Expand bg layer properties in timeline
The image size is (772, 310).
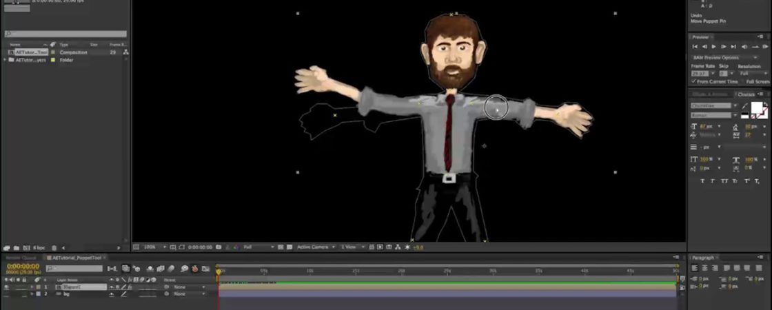32,293
